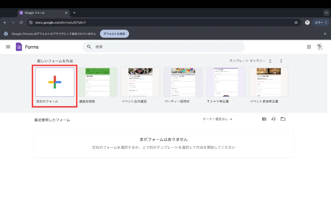Open the Google account profile avatar

tap(319, 47)
